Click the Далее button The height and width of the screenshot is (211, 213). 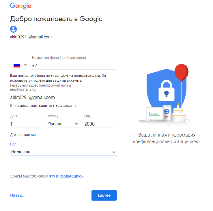point(104,195)
